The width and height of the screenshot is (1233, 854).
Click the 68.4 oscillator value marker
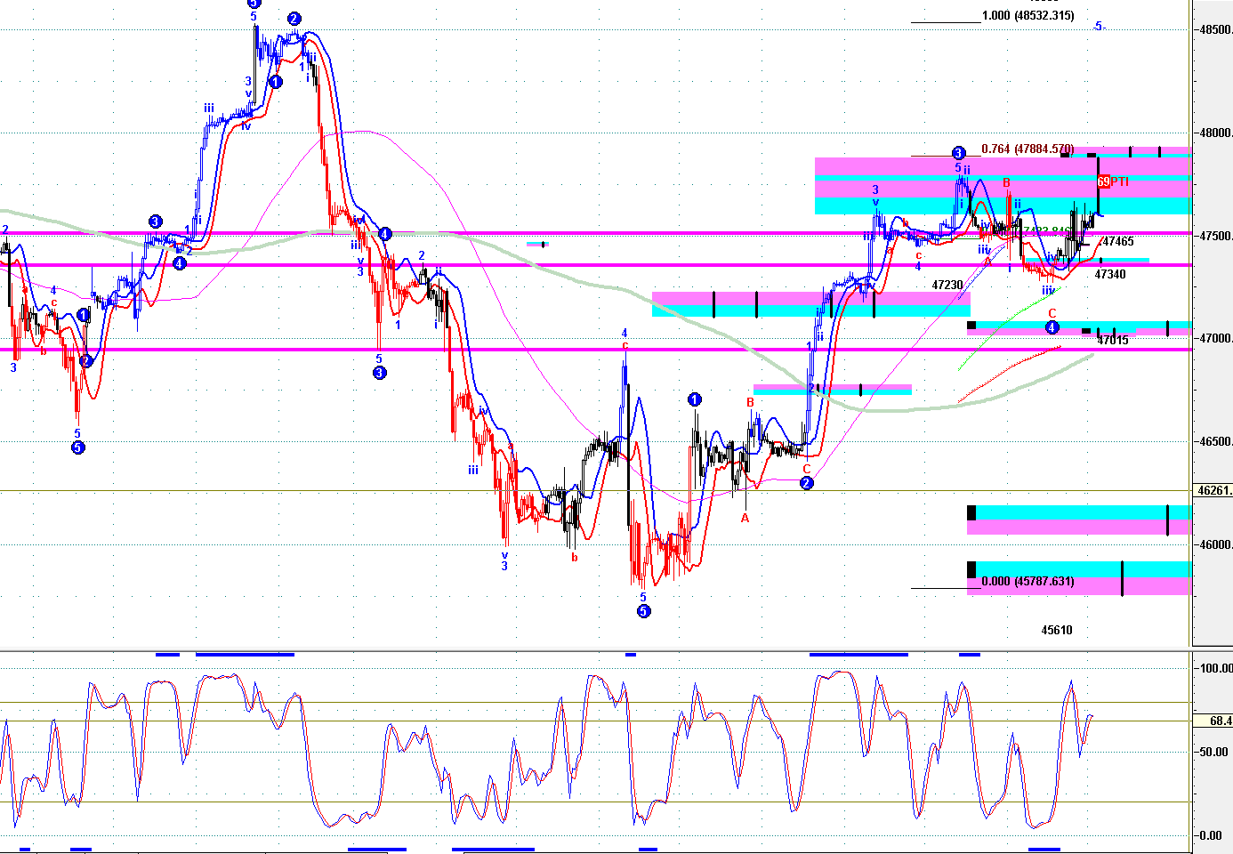1218,721
